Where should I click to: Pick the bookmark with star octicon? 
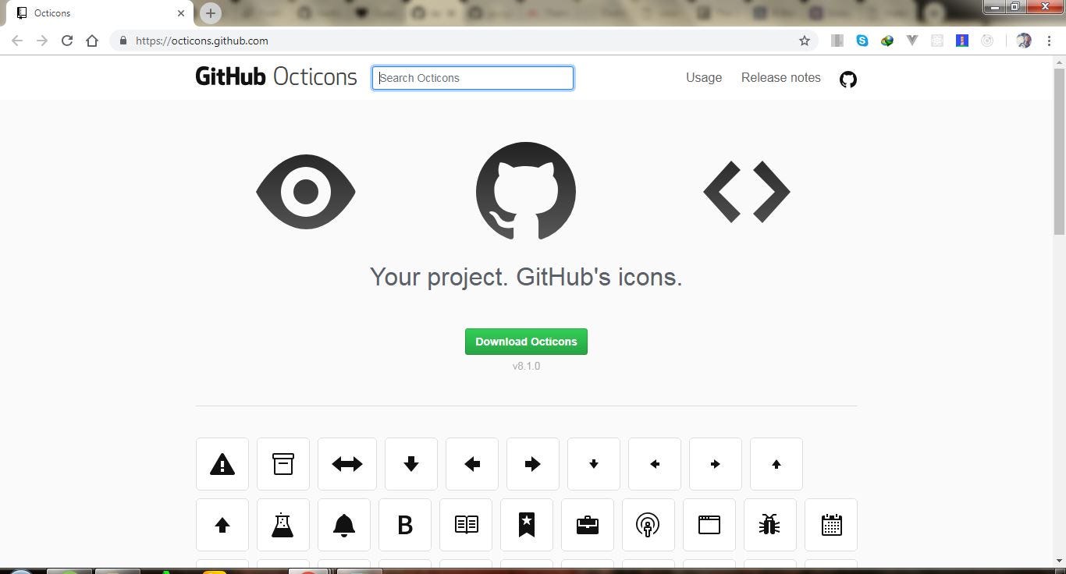tap(527, 525)
